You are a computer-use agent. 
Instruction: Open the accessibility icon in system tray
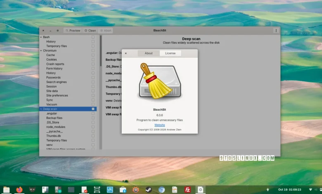(x=268, y=190)
